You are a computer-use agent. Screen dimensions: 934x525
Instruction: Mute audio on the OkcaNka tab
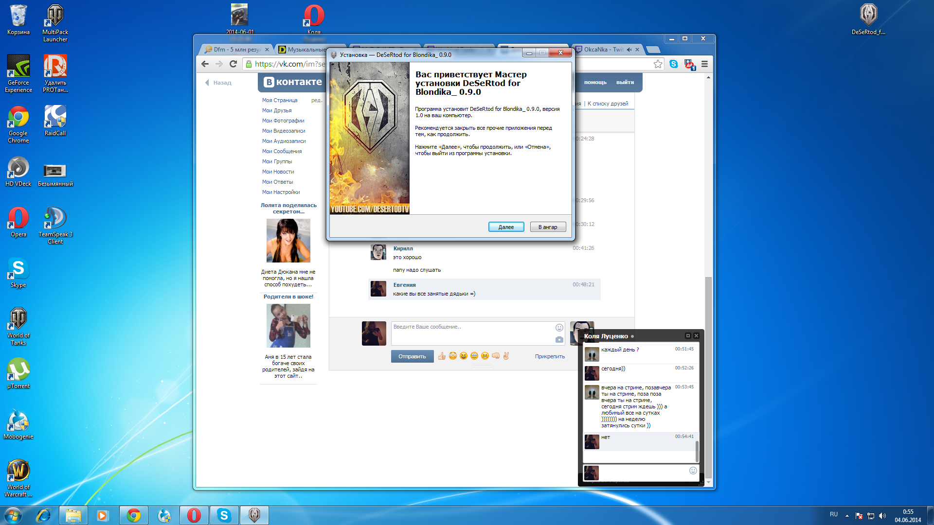(629, 50)
